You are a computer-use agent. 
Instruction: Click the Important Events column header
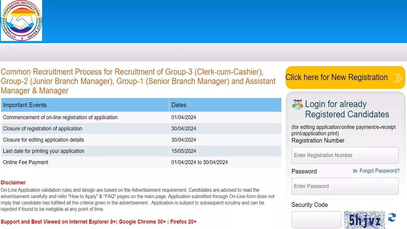tap(25, 105)
